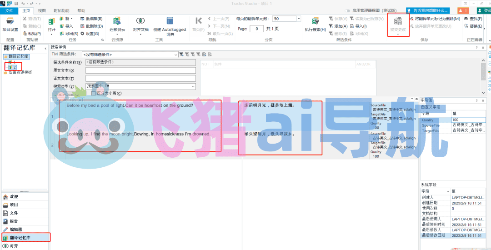Click the 迁移到云 cloud migration icon

pyautogui.click(x=117, y=21)
